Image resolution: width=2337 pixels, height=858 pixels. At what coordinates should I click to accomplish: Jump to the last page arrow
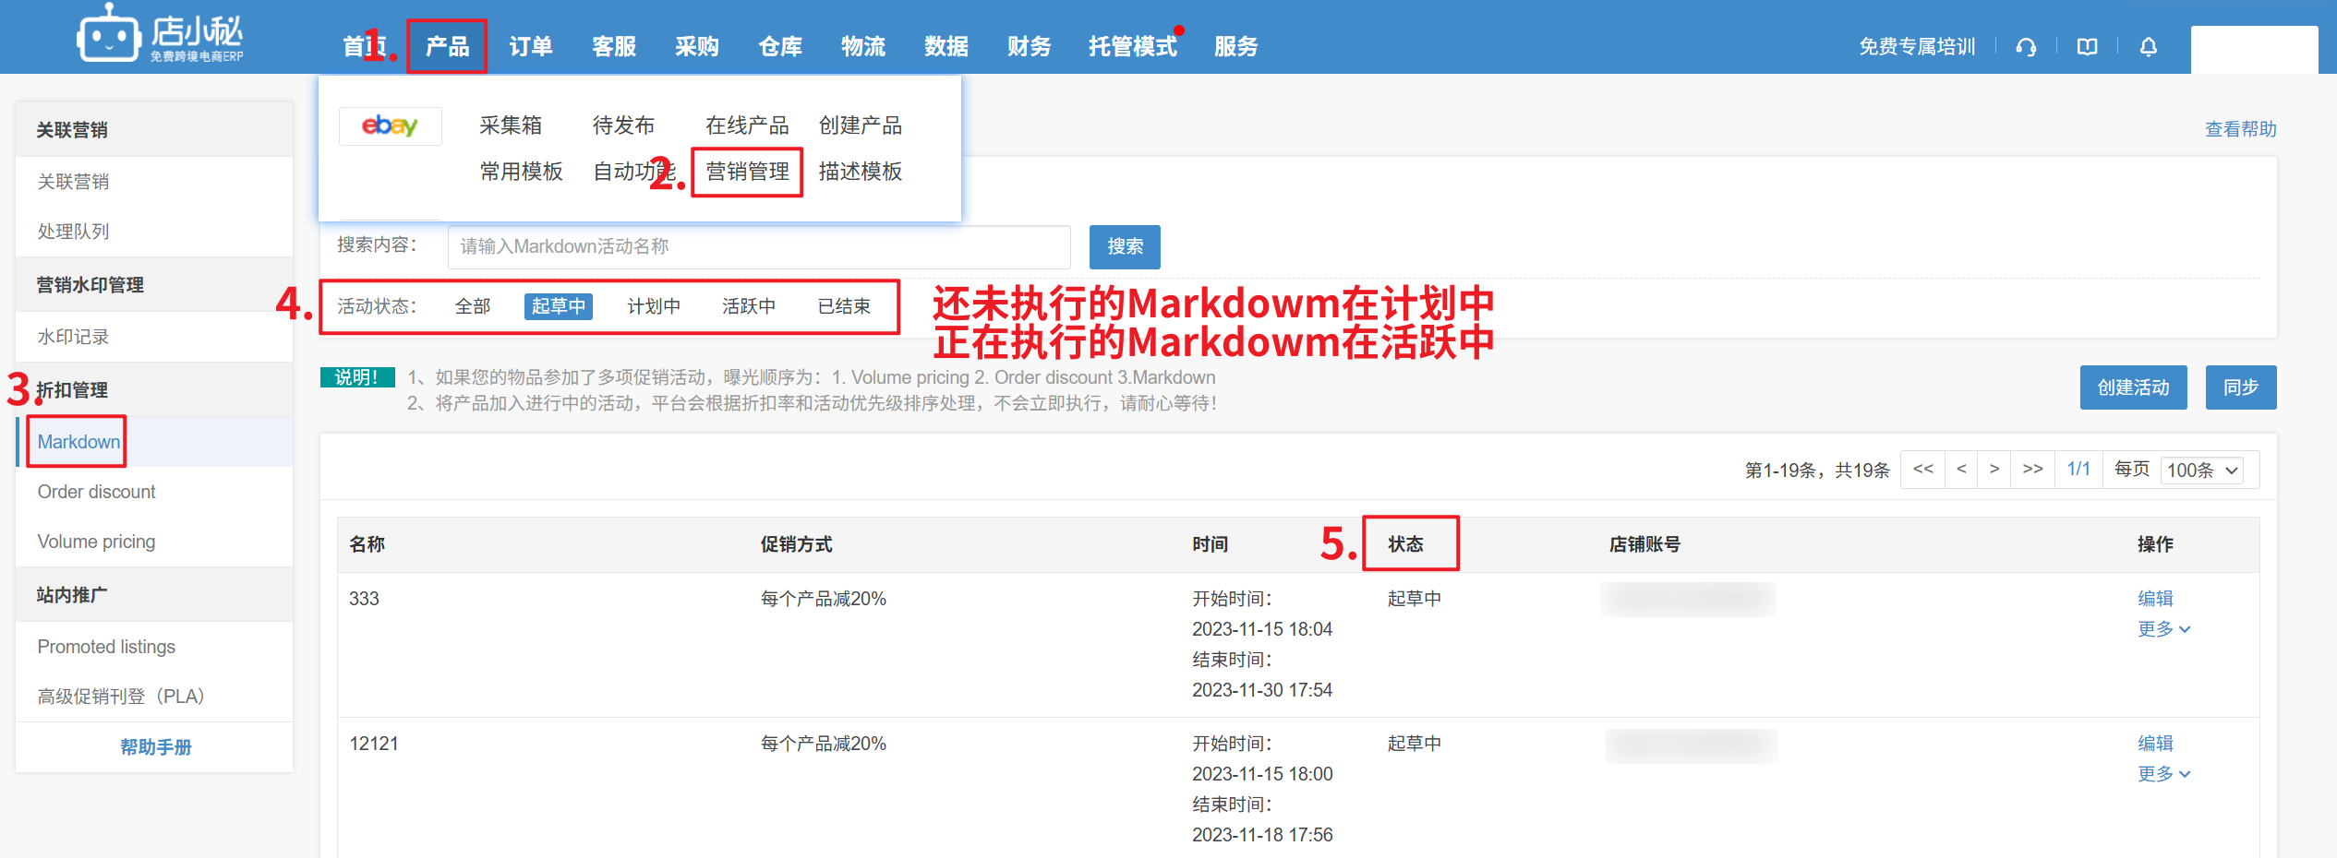pos(2032,470)
